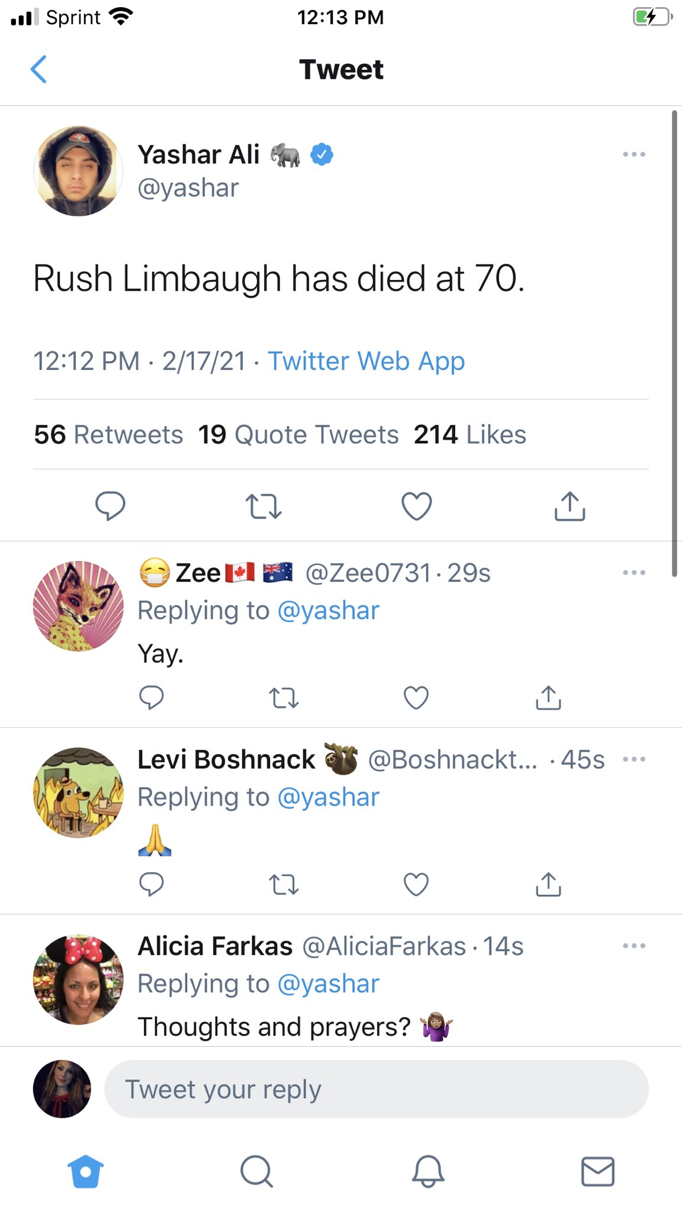682x1212 pixels.
Task: Retweet the "Yay." reply from Zee
Action: (x=284, y=698)
